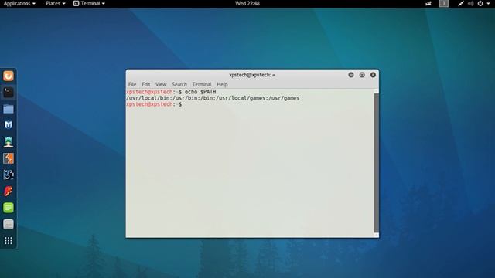495x278 pixels.
Task: Maximize the terminal window
Action: pyautogui.click(x=362, y=75)
